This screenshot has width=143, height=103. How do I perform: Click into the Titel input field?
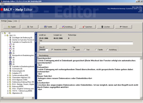tap(86, 43)
